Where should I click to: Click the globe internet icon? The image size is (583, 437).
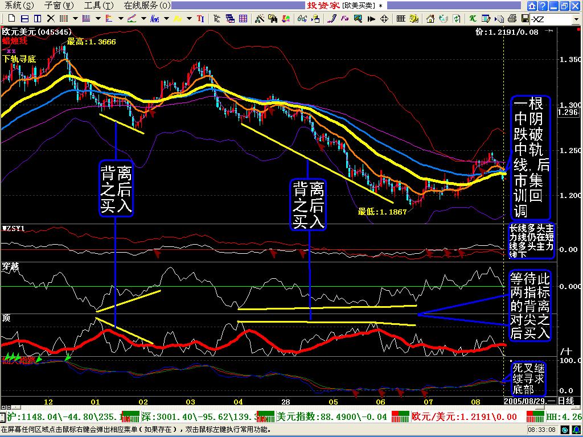(443, 19)
